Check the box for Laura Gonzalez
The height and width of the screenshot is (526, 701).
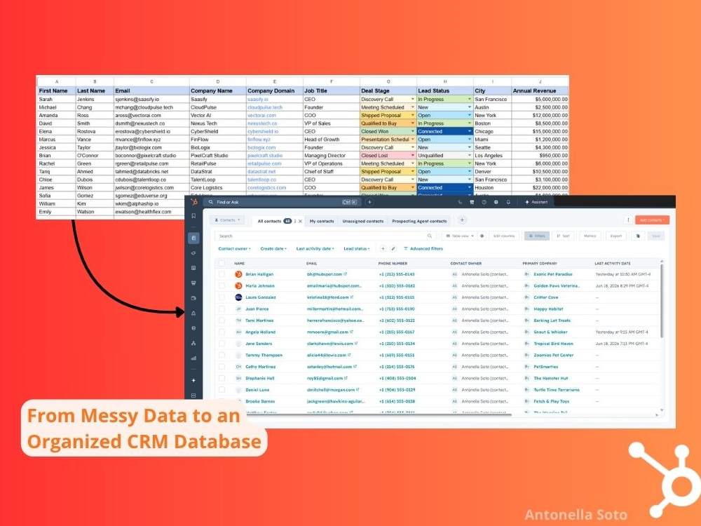pyautogui.click(x=222, y=297)
